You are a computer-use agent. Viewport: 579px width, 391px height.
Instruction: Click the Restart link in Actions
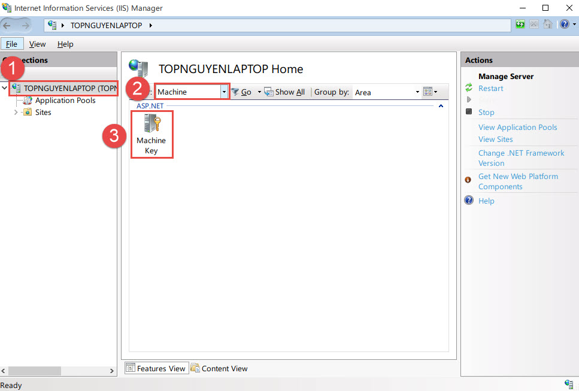(x=491, y=88)
